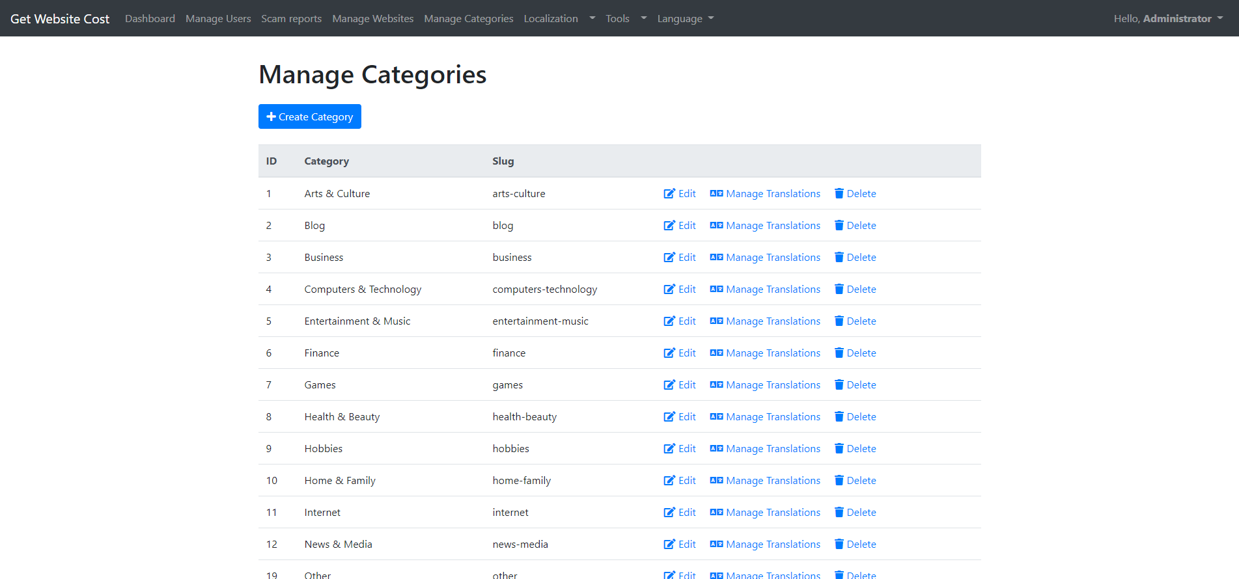Expand the Localization dropdown menu
The image size is (1239, 579).
559,18
